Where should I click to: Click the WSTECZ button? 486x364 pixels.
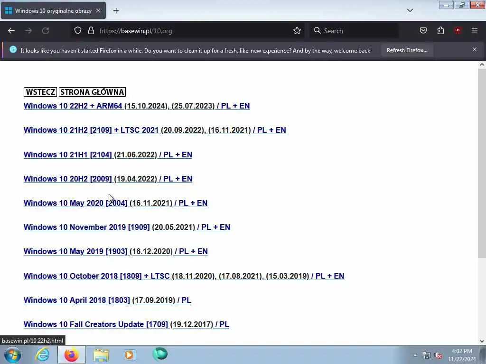[40, 92]
